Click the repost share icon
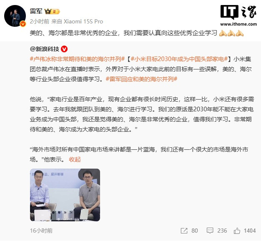Screen dimensions: 261x241 (184, 231)
